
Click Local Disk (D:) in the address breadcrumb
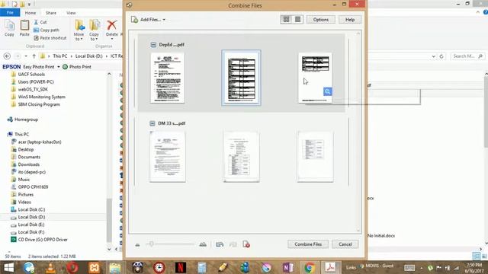tap(88, 56)
